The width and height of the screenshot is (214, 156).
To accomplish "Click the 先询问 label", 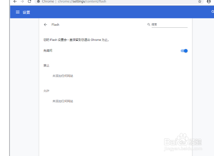I will [48, 50].
